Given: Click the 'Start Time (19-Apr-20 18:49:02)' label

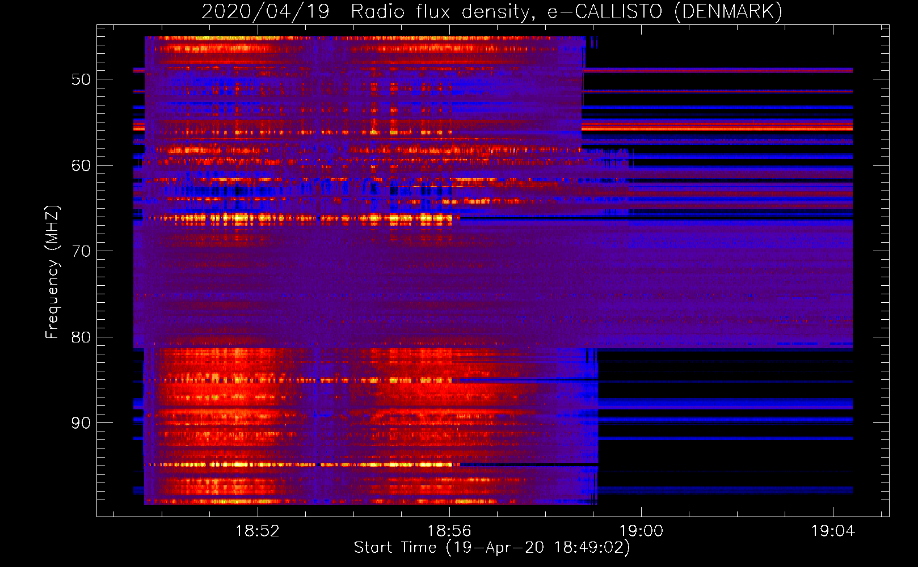Looking at the screenshot, I should tap(492, 548).
